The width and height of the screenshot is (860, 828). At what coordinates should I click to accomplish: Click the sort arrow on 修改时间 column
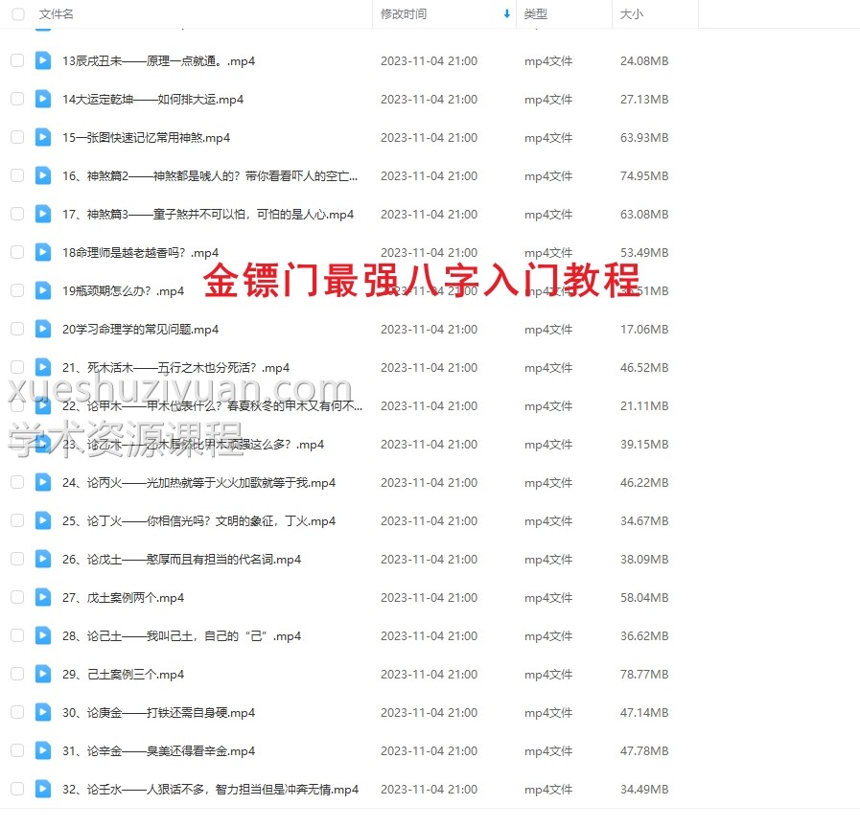[508, 14]
